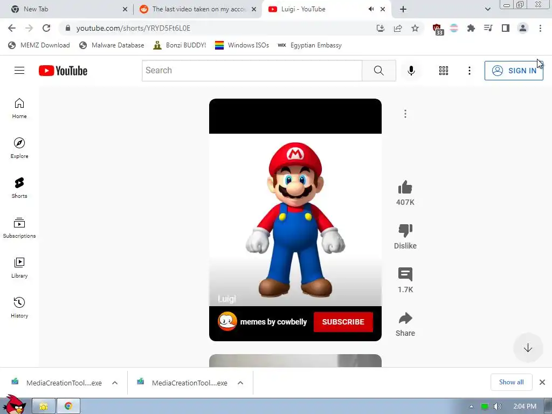Image resolution: width=552 pixels, height=414 pixels.
Task: Close the Luigi - YouTube tab
Action: click(383, 9)
